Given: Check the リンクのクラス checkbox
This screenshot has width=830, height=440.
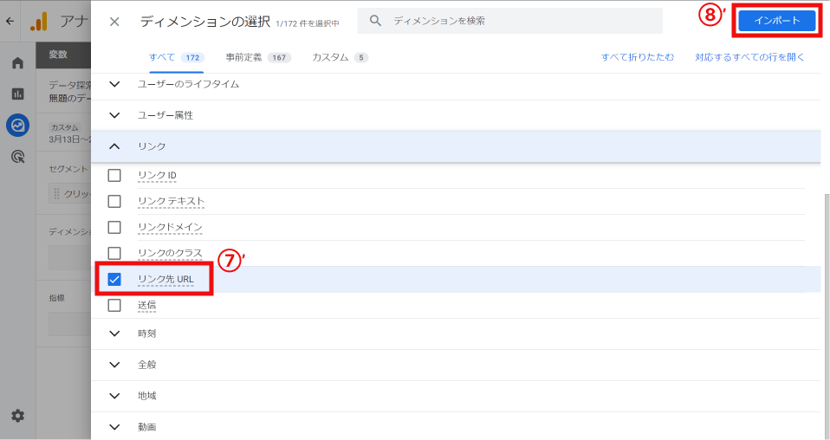Looking at the screenshot, I should pyautogui.click(x=114, y=253).
